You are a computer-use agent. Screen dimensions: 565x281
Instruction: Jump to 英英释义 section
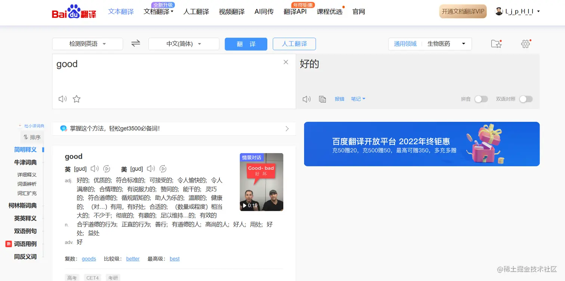(25, 218)
